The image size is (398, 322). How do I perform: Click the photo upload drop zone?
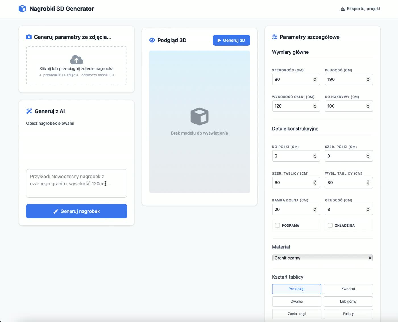[76, 66]
